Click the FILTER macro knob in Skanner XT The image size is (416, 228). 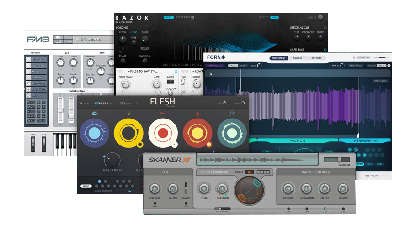pos(325,189)
